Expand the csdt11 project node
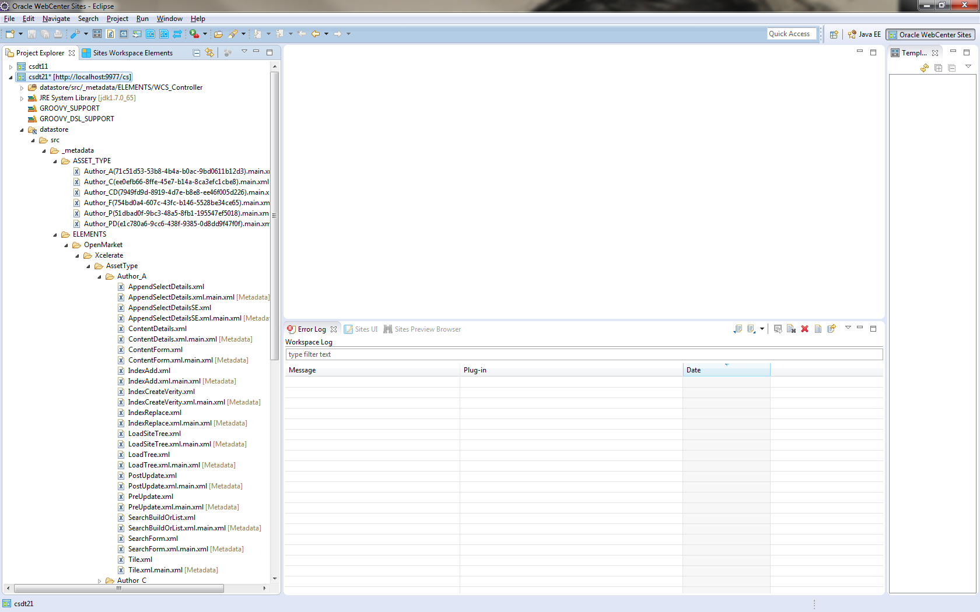The image size is (980, 612). pyautogui.click(x=11, y=67)
